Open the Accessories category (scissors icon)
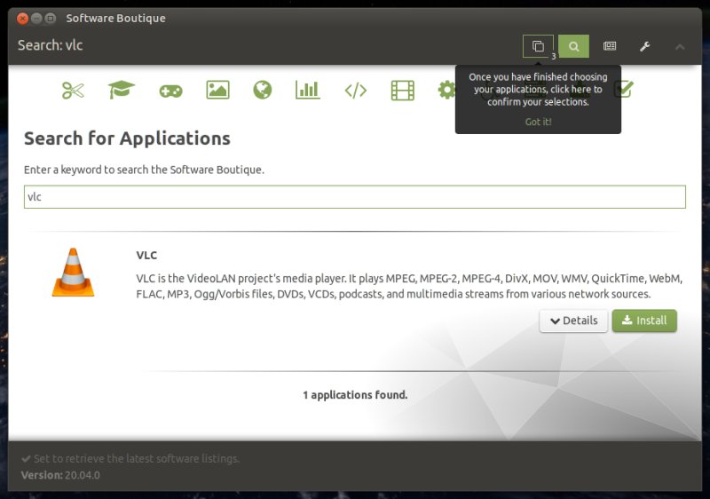 coord(73,90)
